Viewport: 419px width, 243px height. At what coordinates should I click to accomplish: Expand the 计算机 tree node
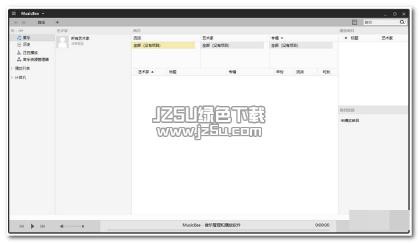click(12, 78)
